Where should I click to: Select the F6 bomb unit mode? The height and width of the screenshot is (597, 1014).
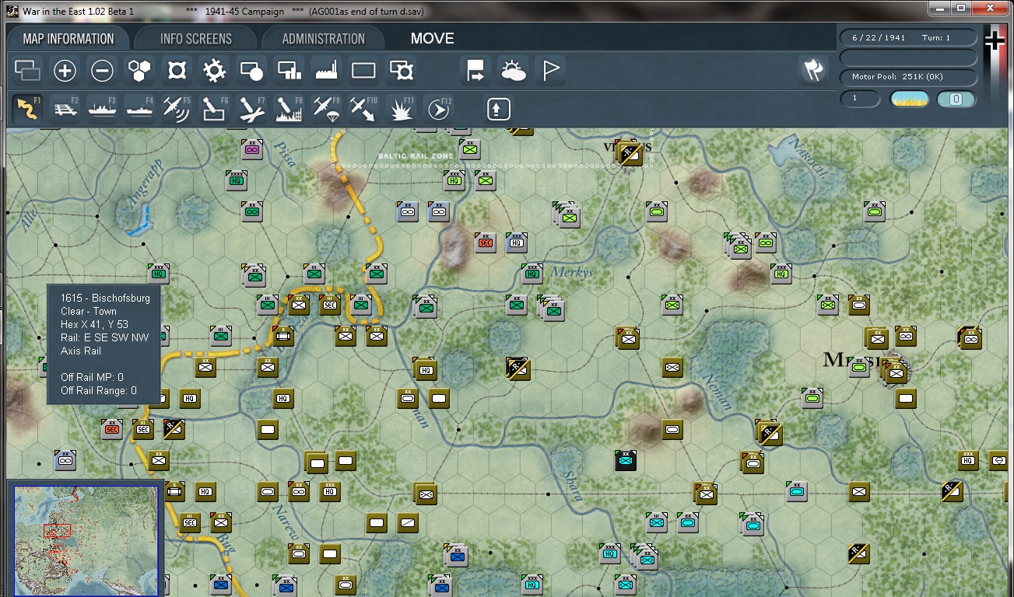point(214,109)
